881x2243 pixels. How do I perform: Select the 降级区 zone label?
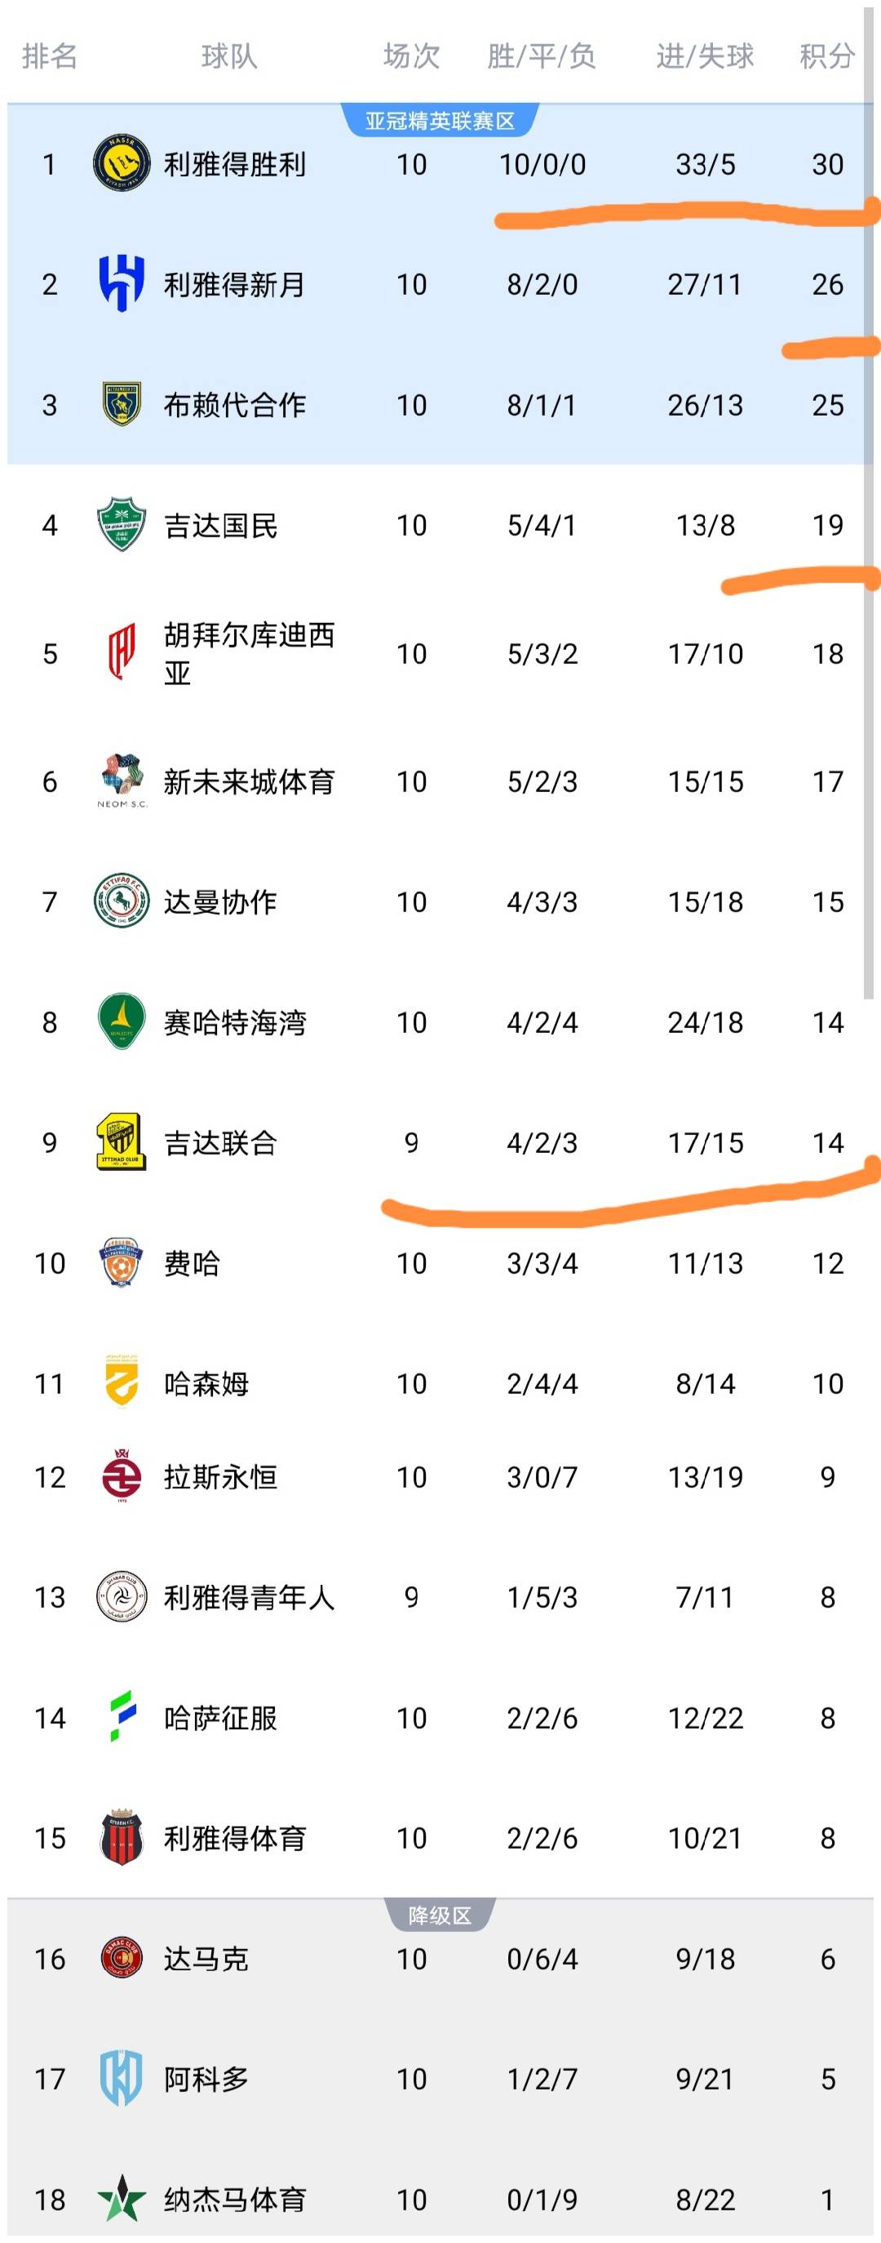point(439,1915)
